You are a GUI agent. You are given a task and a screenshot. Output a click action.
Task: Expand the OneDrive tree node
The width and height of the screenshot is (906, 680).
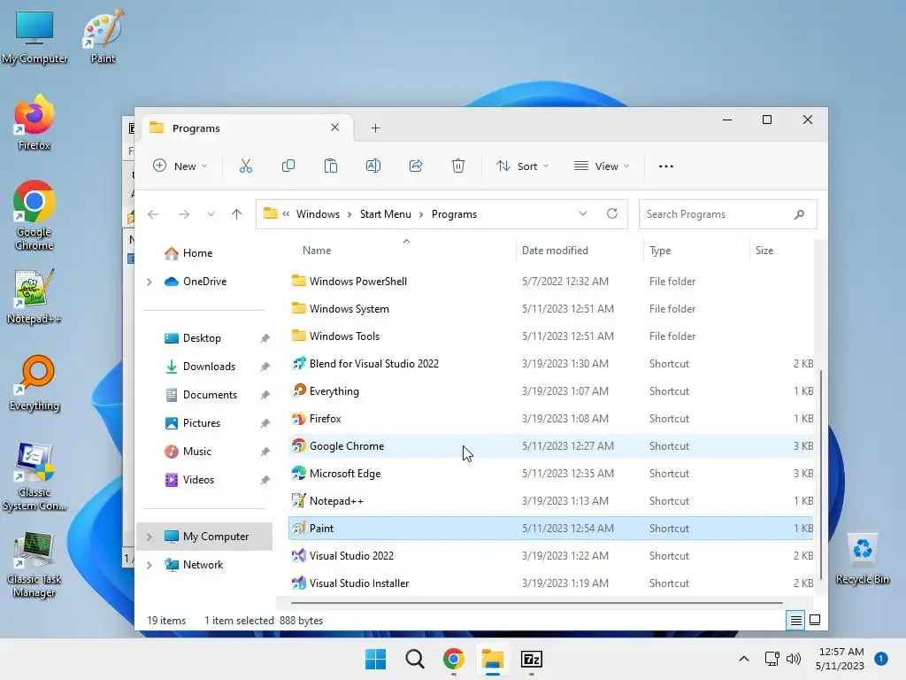tap(149, 282)
